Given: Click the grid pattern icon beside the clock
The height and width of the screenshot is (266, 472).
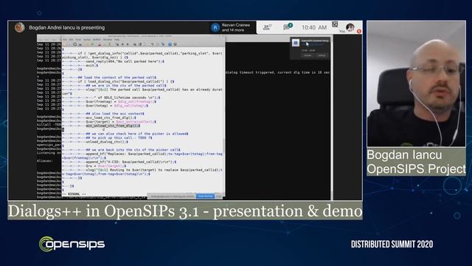Looking at the screenshot, I should 335,24.
